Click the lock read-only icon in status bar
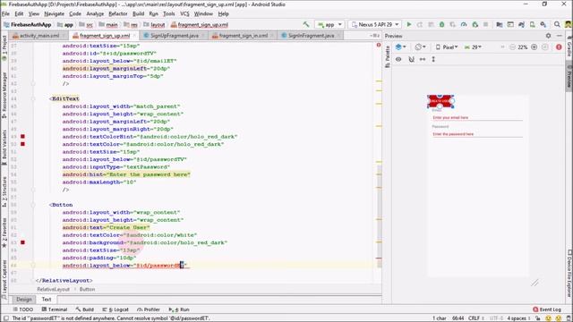 538,318
